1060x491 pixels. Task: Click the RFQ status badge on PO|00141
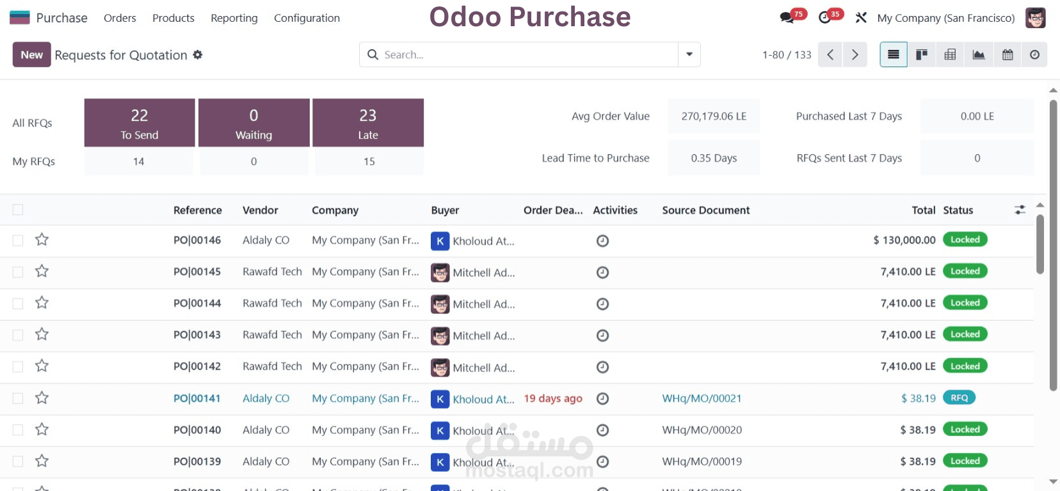(x=959, y=398)
